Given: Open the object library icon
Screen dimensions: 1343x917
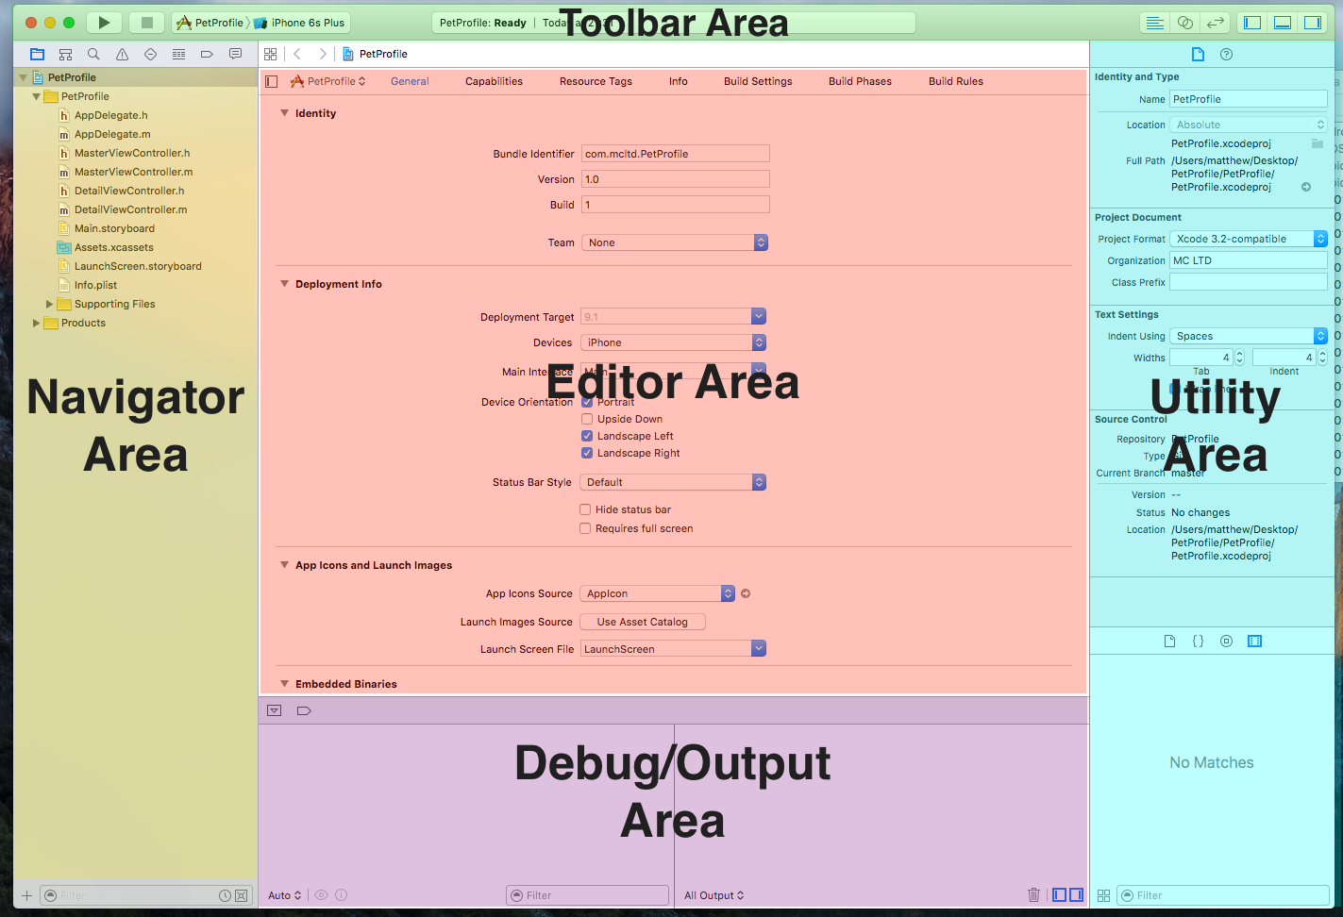Looking at the screenshot, I should click(1226, 642).
